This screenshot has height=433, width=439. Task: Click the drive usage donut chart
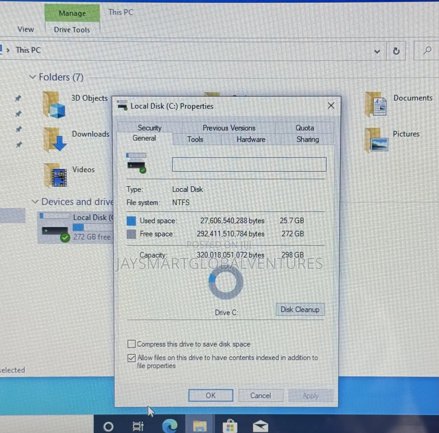click(226, 282)
